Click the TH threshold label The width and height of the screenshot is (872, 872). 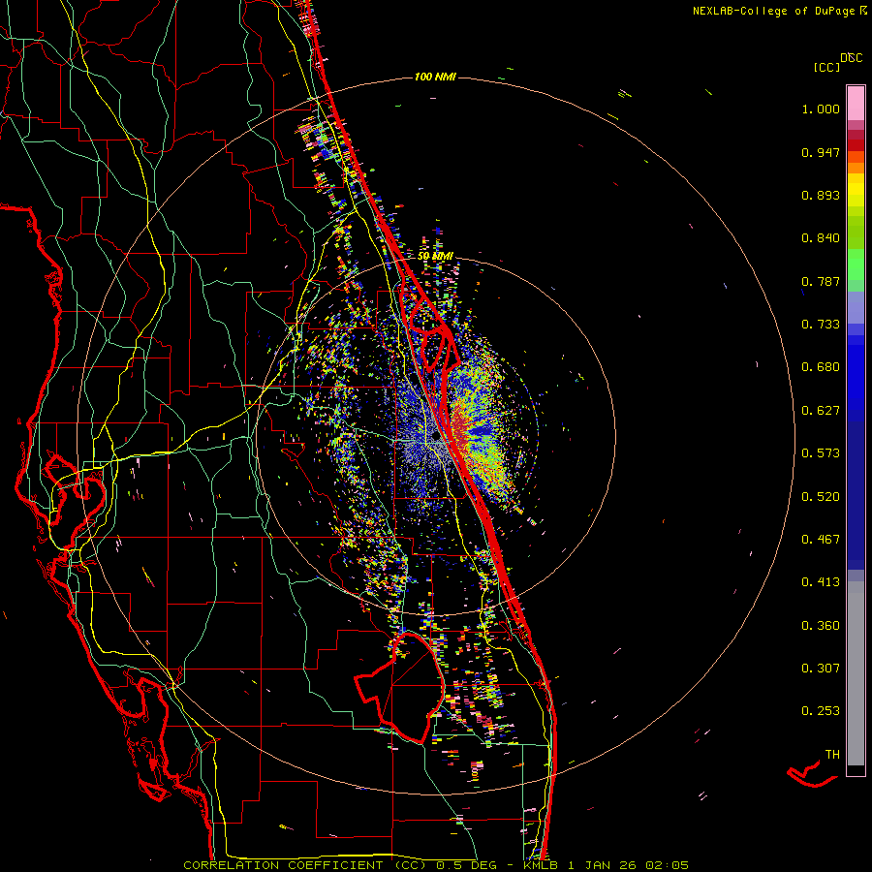(832, 755)
